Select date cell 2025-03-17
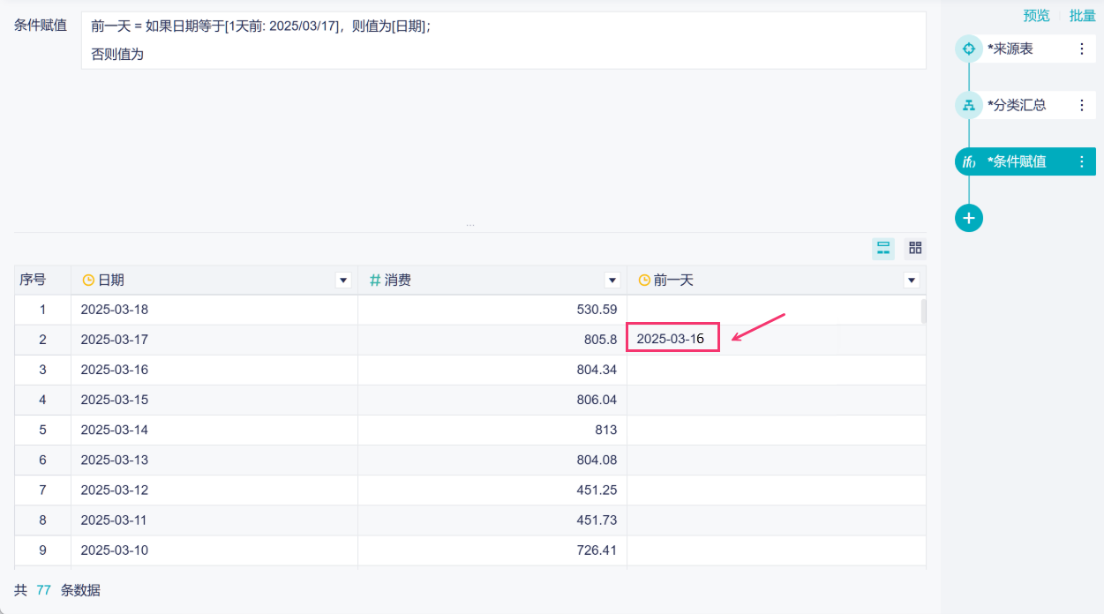1104x614 pixels. [115, 340]
